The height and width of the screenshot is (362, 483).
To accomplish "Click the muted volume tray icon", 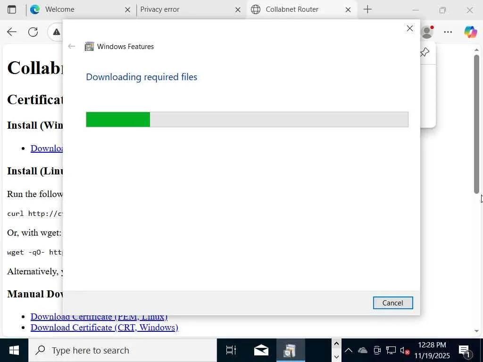I will point(405,350).
